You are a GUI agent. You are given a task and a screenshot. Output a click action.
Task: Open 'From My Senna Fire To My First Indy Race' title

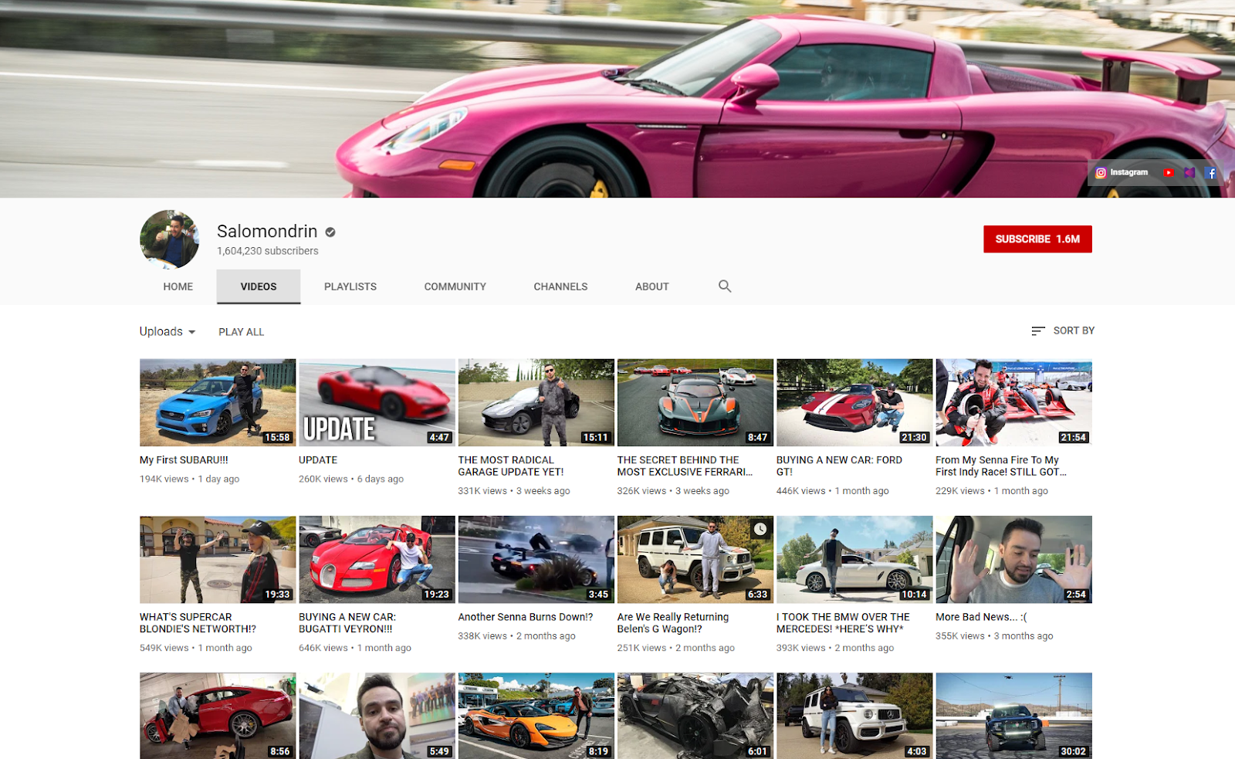1001,466
